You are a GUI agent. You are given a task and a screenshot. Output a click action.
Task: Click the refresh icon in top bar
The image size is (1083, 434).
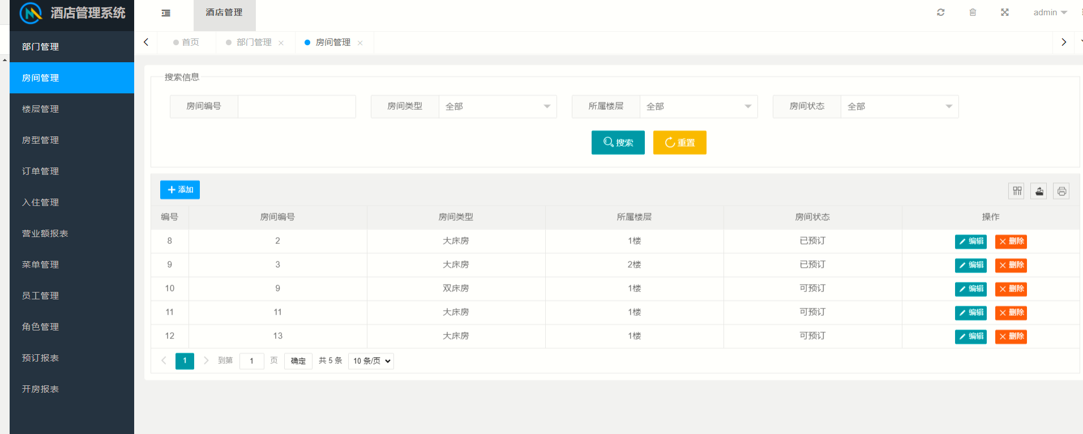tap(941, 12)
